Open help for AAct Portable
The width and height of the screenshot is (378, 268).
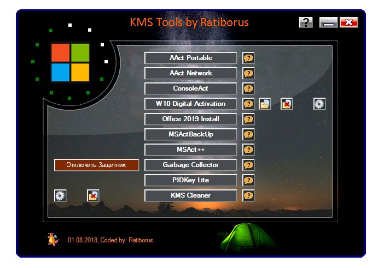coord(248,58)
